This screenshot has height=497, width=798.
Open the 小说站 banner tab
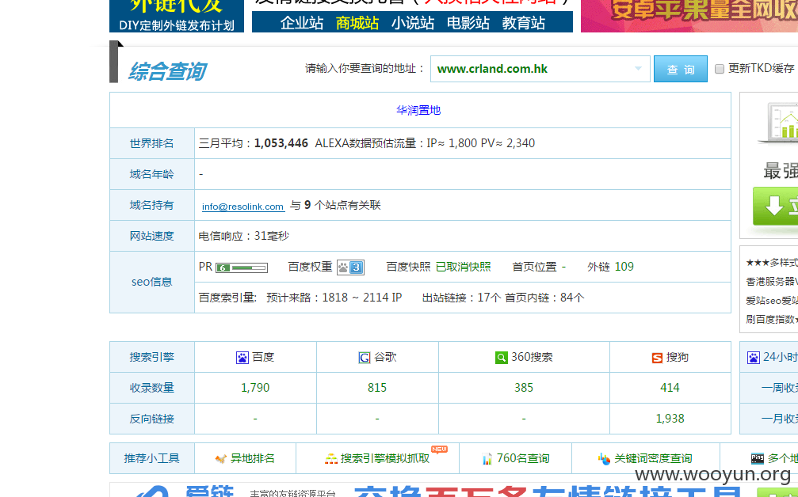click(x=413, y=23)
